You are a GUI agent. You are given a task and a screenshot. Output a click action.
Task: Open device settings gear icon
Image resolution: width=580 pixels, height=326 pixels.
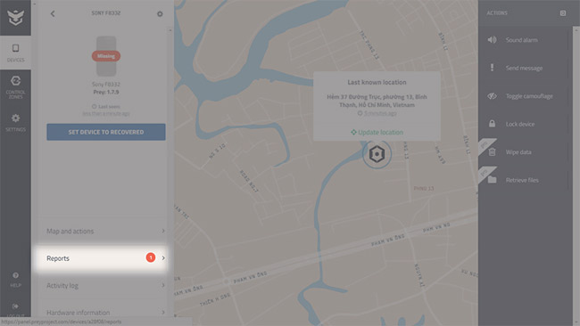click(160, 13)
